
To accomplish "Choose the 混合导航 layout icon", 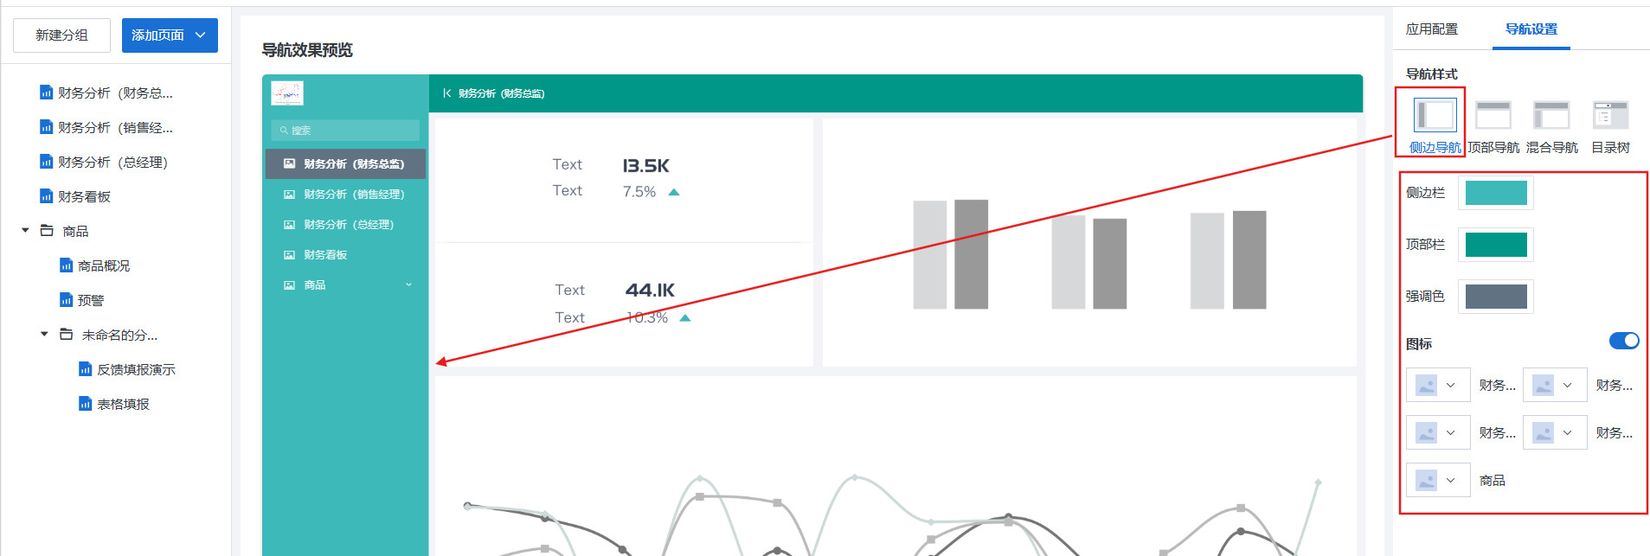I will pyautogui.click(x=1550, y=115).
